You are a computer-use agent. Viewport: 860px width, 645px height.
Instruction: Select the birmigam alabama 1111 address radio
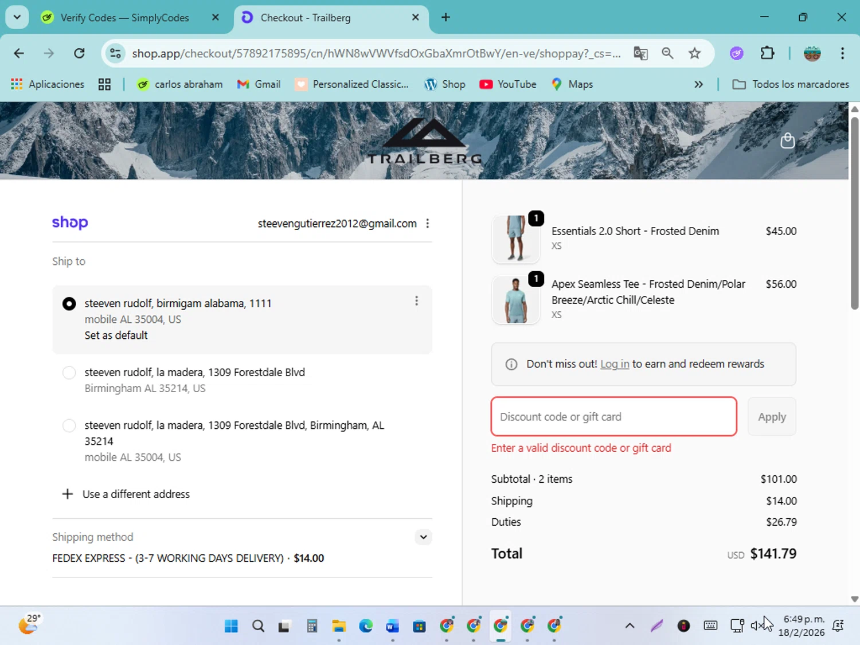click(x=69, y=303)
